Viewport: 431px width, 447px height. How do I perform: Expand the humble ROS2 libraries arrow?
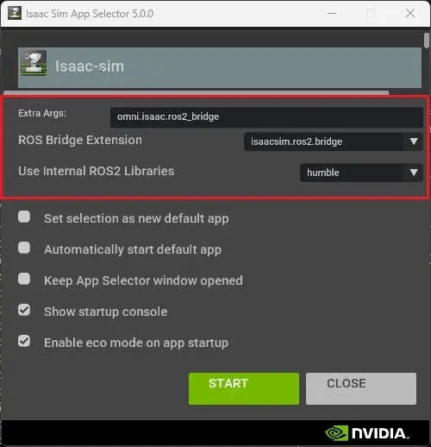[414, 173]
